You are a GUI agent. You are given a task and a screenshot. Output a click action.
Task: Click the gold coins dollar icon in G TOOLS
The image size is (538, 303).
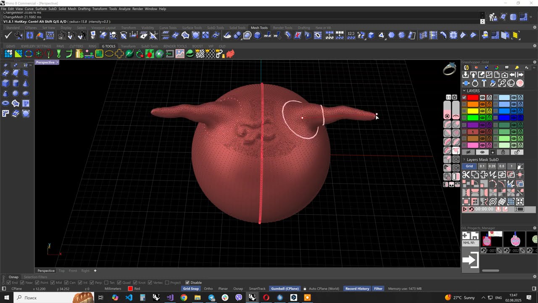tap(79, 53)
